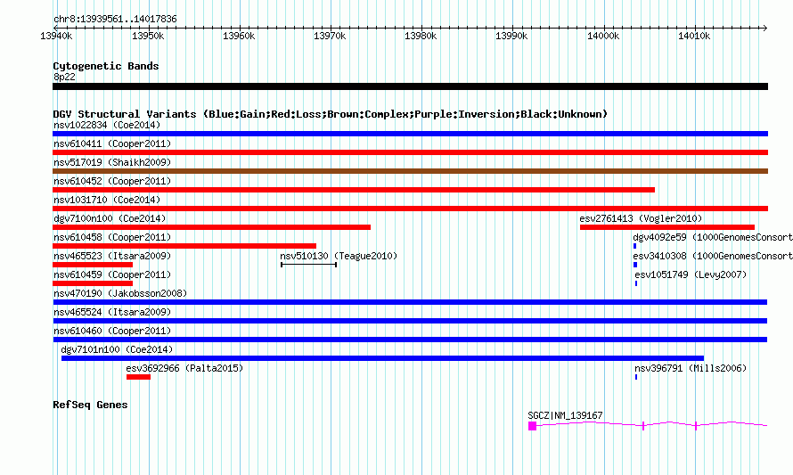Screen dimensions: 793x475
Task: Open nsv396791 (Mills2006) label
Action: [691, 368]
